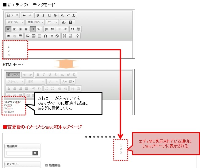Click the undo arrow in the top editor
Screen dimensions: 200x168
(24, 15)
